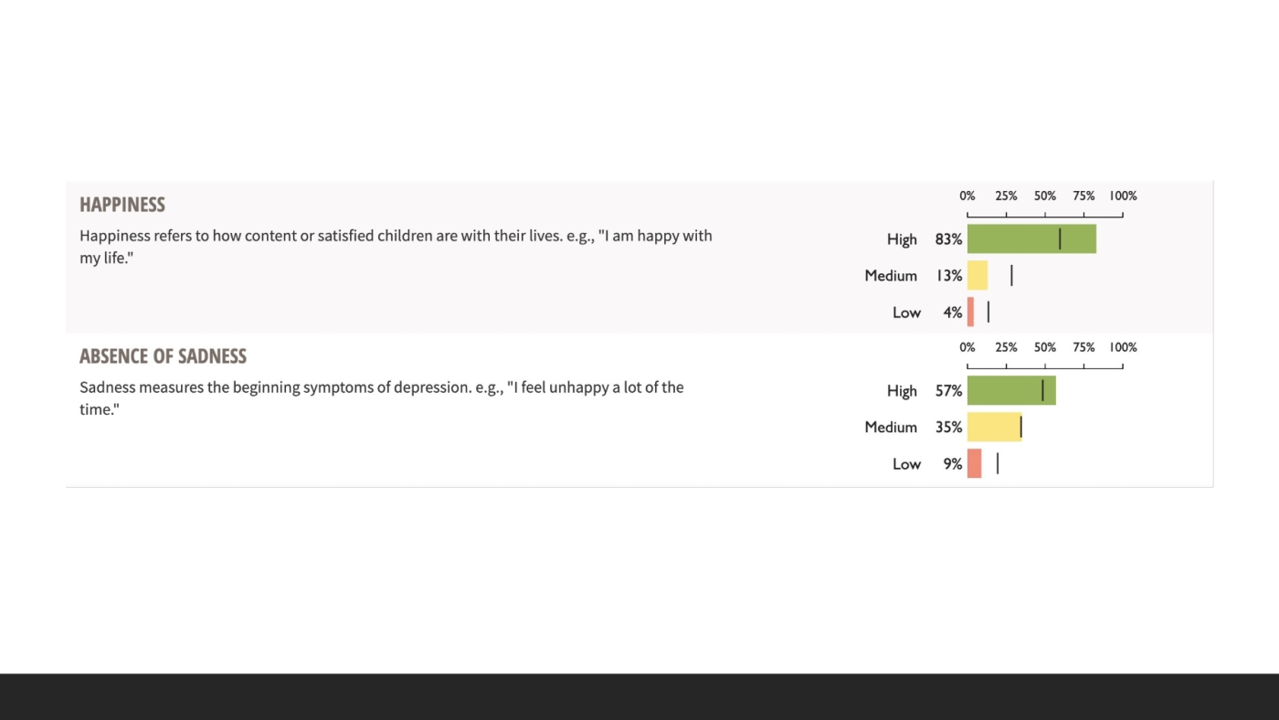Click the 9% Low value label
This screenshot has width=1279, height=720.
pos(953,464)
